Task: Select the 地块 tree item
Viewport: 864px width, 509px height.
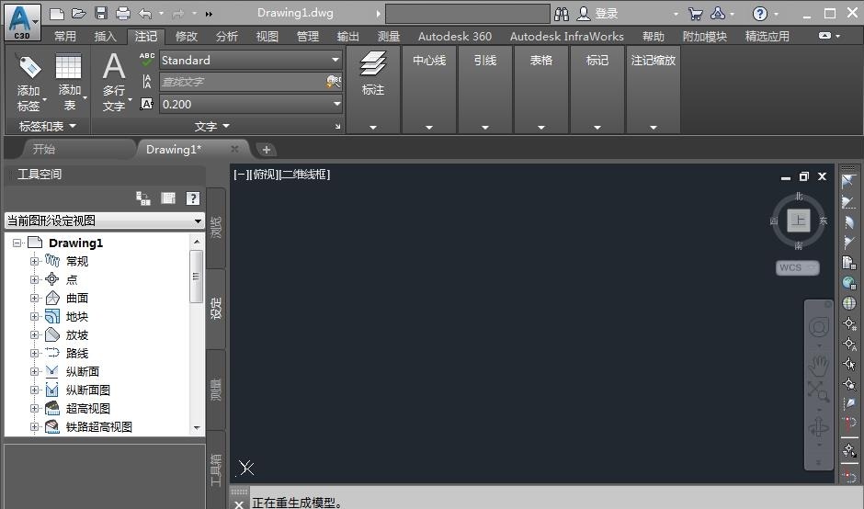Action: [x=77, y=316]
